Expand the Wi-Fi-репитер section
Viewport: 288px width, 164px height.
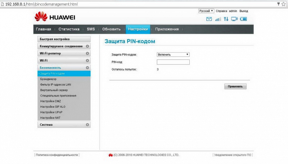64,53
